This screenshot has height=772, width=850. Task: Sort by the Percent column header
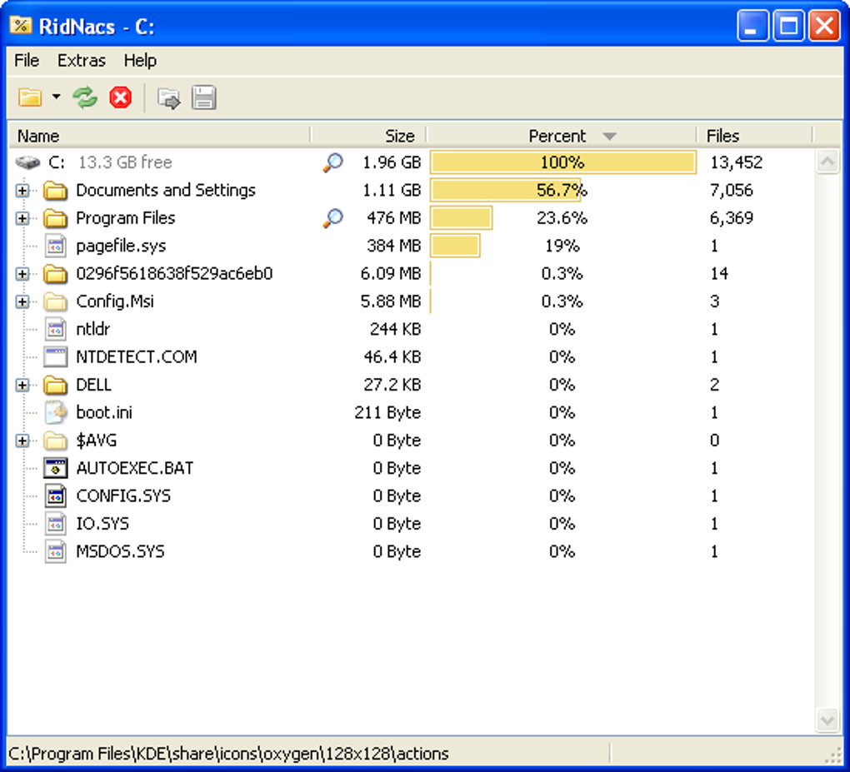point(561,136)
